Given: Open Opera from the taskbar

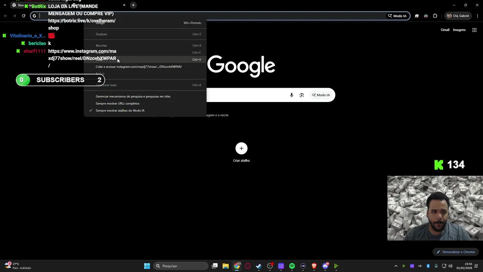Looking at the screenshot, I should [248, 266].
